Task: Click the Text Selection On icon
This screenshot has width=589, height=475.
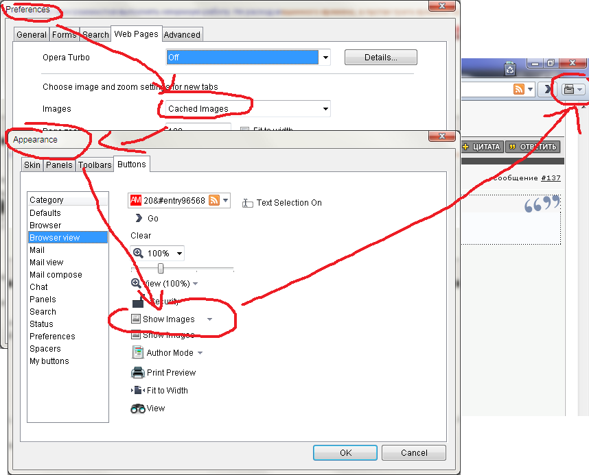Action: (247, 203)
